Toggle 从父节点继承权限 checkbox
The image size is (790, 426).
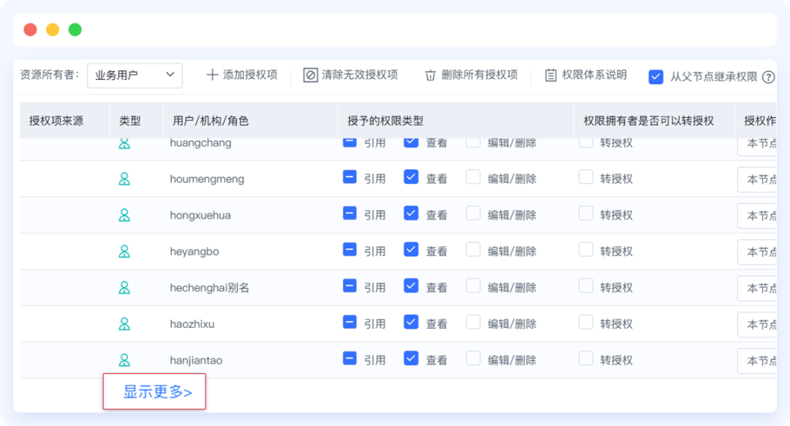click(656, 76)
